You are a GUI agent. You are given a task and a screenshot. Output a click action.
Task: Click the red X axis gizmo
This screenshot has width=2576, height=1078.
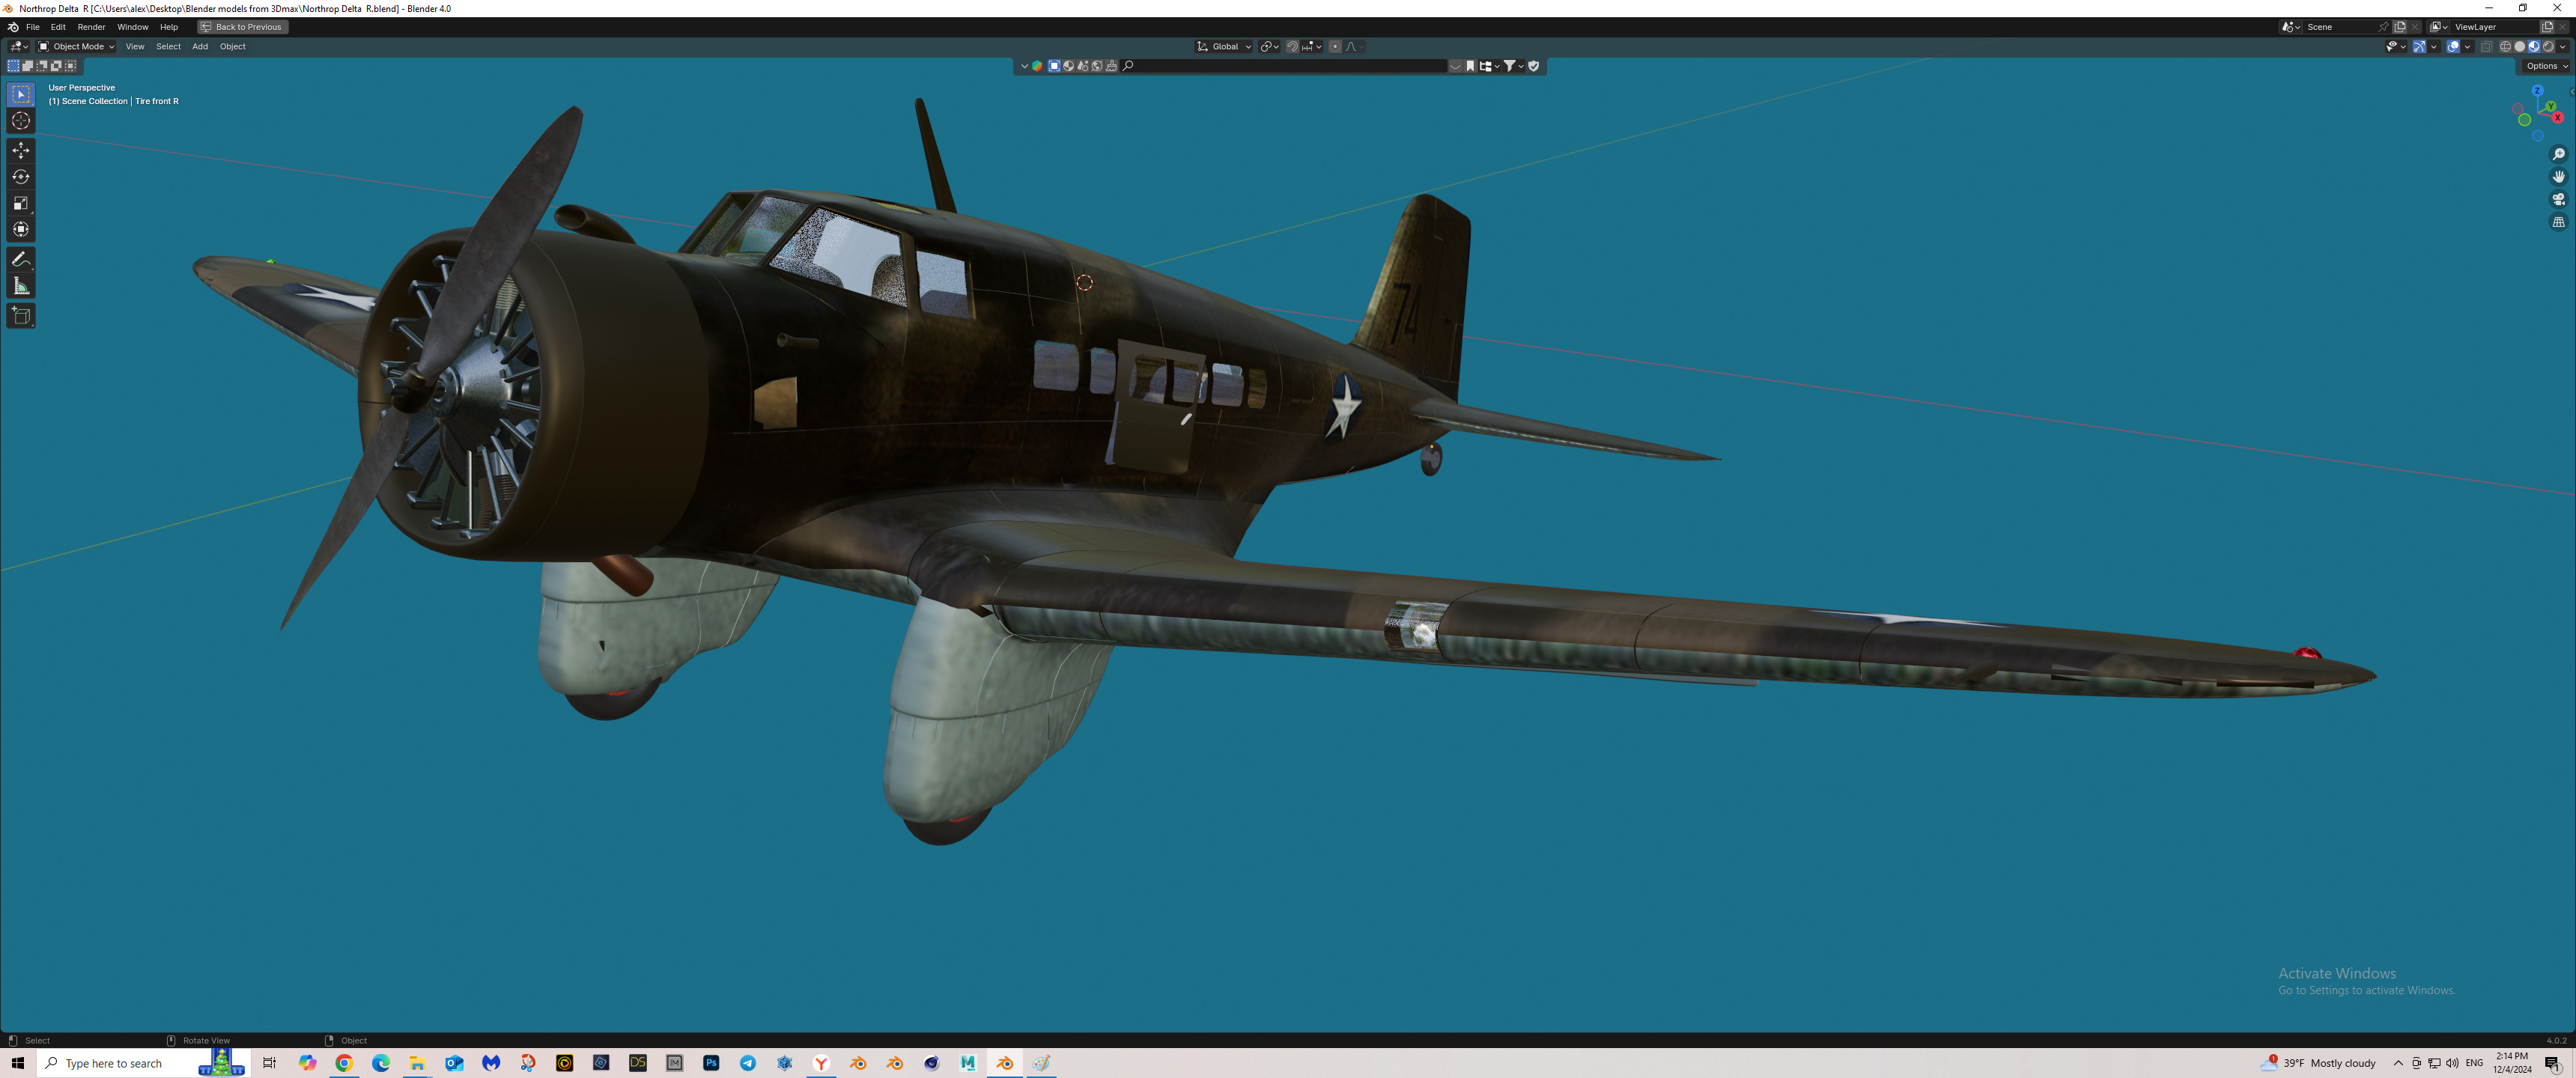pos(2558,118)
